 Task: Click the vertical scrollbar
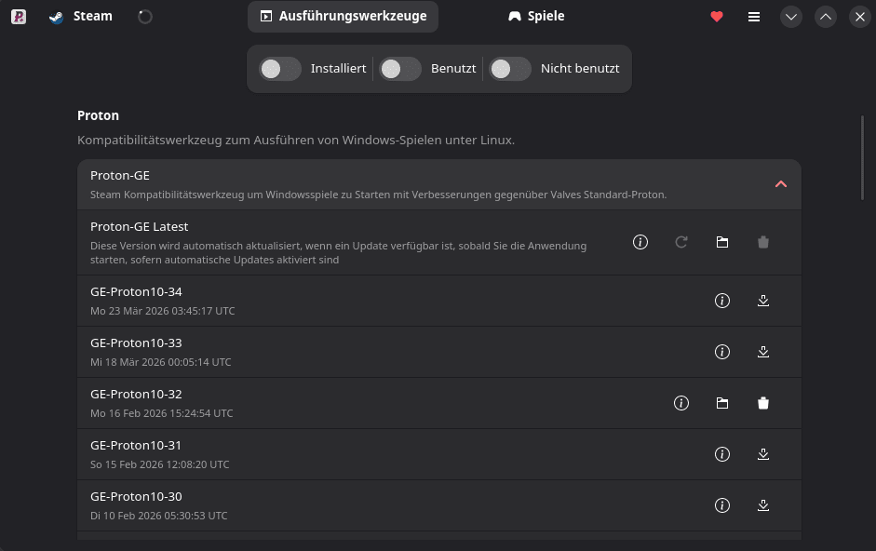[863, 156]
